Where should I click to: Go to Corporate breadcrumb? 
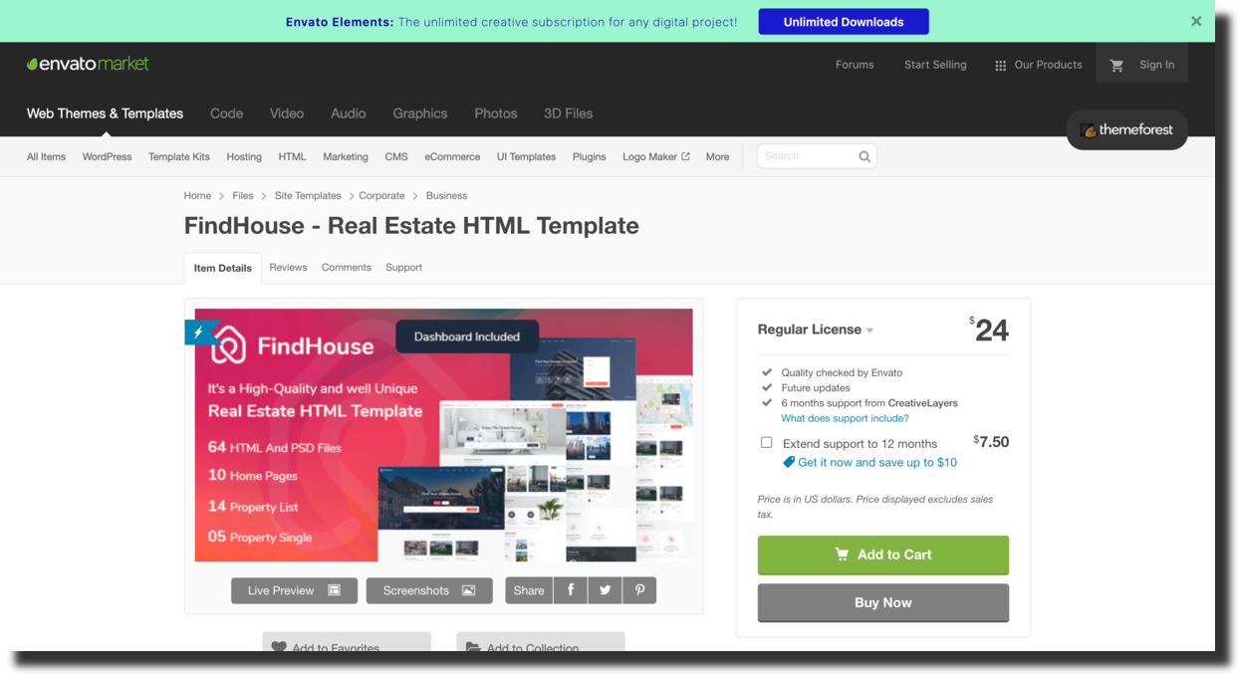[381, 196]
